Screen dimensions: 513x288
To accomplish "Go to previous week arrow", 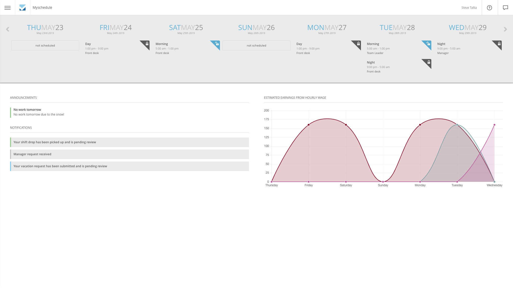I will tap(8, 29).
